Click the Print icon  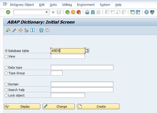pyautogui.click(x=87, y=12)
